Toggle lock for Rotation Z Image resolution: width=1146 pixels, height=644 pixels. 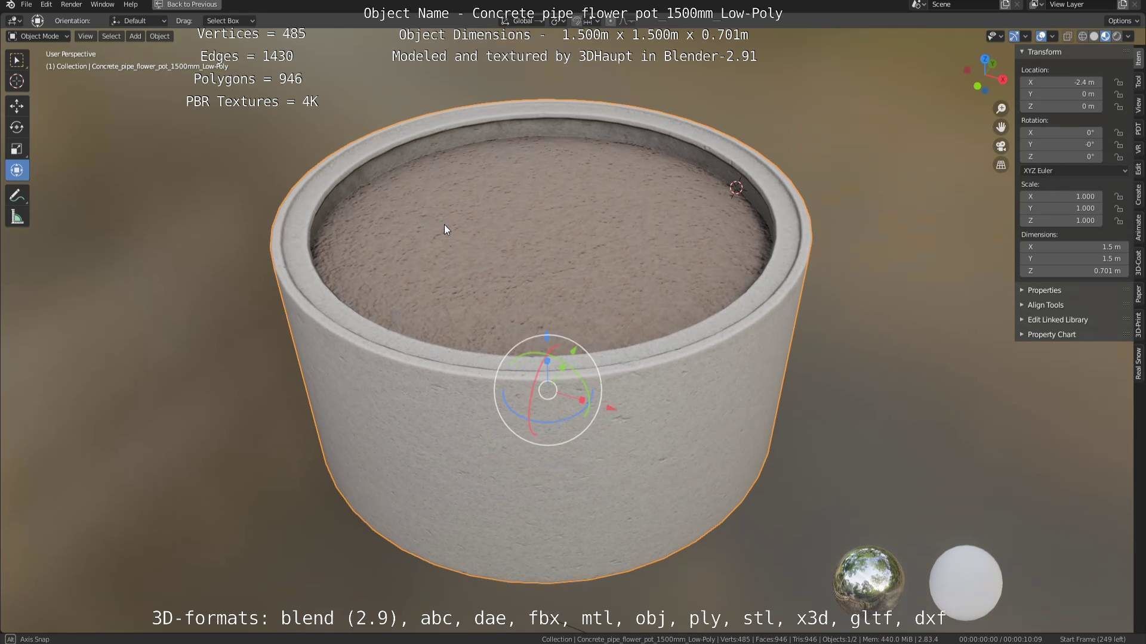tap(1119, 157)
